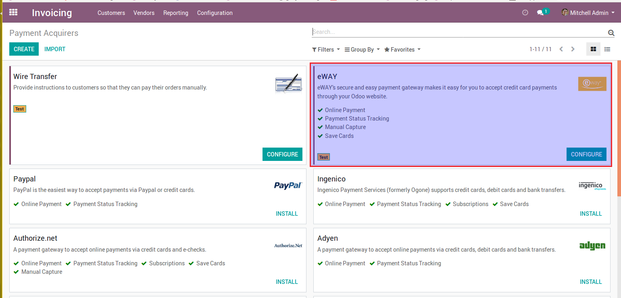The height and width of the screenshot is (298, 621).
Task: Open the Mitchell Admin user menu
Action: (588, 13)
